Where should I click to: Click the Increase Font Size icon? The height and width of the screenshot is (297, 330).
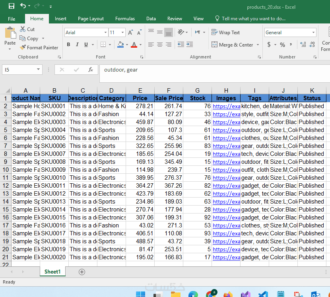[x=130, y=33]
